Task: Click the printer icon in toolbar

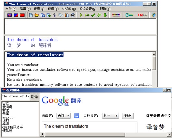Action: (x=73, y=15)
